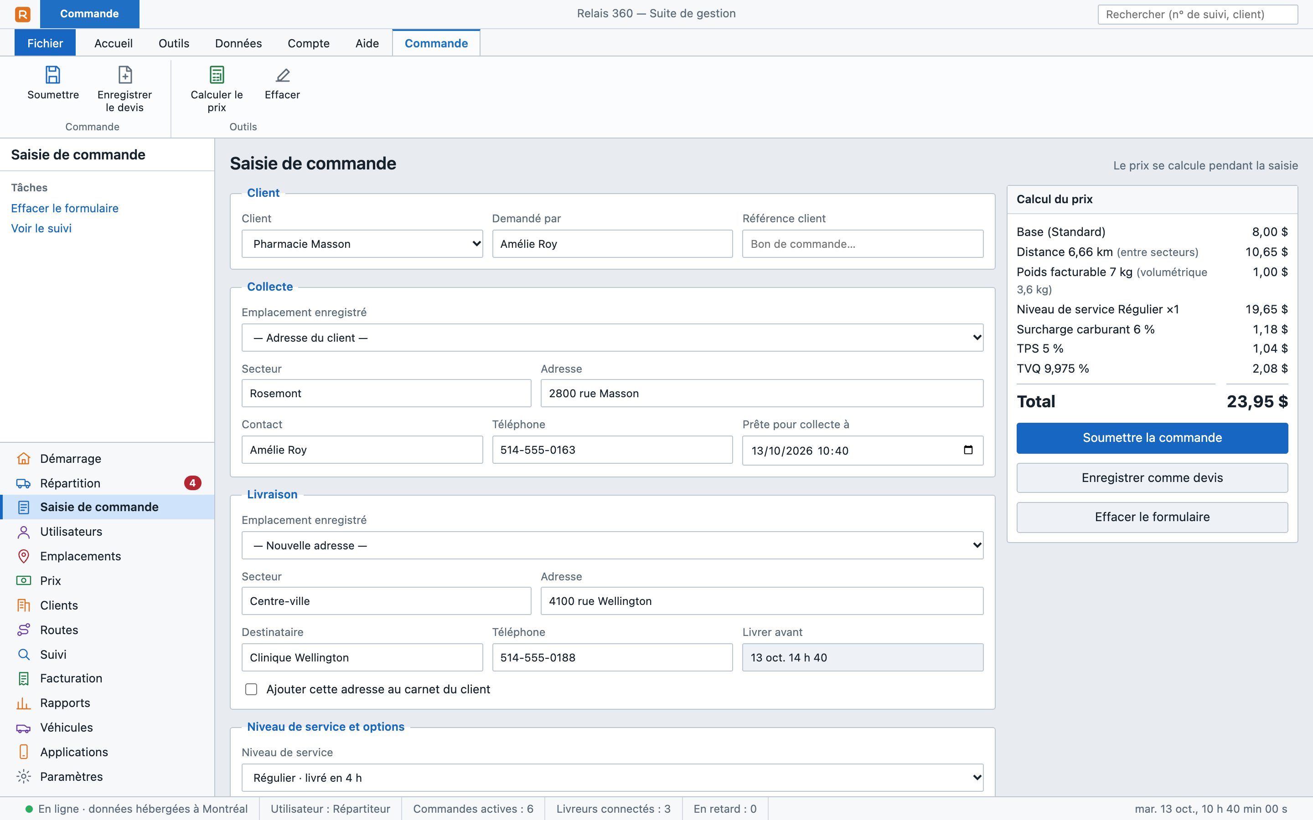Open Véhicules in the sidebar
Viewport: 1313px width, 820px height.
tap(108, 727)
